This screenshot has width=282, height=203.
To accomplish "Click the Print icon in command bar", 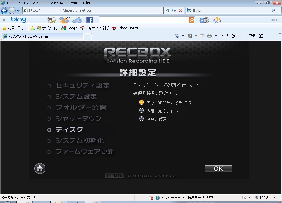I will pos(210,36).
